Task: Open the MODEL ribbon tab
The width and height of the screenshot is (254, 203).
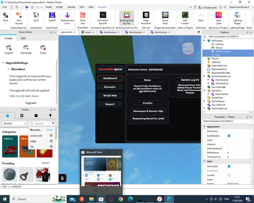Action: click(x=59, y=7)
